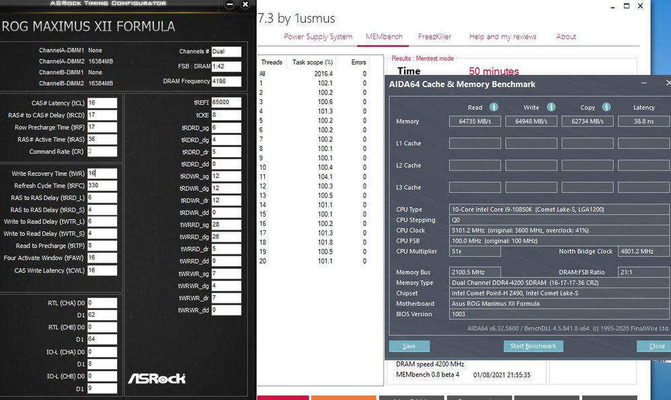Click the RTL (CHB) D1 value field
The width and height of the screenshot is (671, 400).
(x=102, y=340)
